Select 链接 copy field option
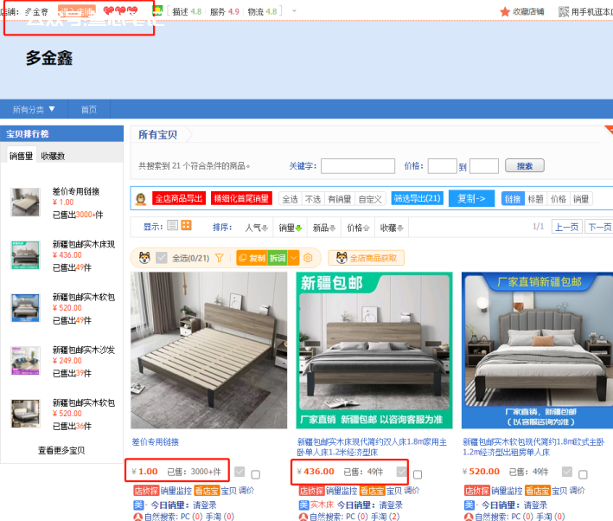The image size is (613, 521). pyautogui.click(x=513, y=199)
